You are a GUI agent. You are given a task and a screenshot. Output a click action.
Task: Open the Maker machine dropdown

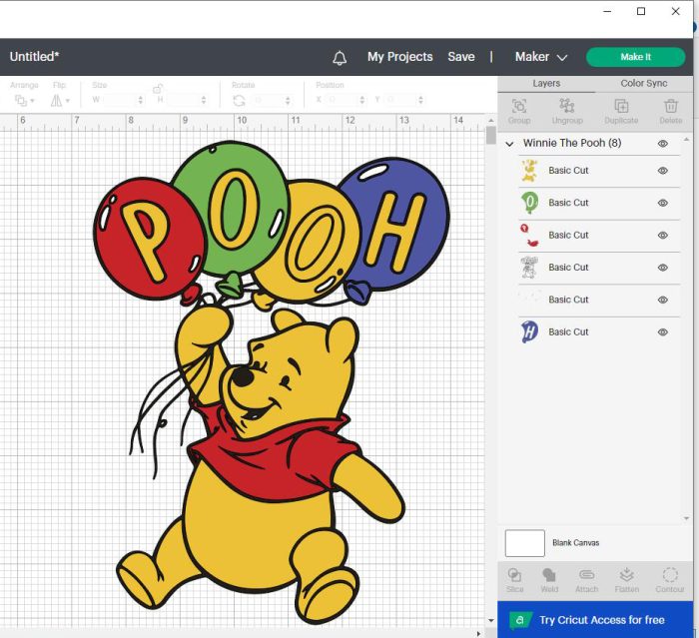coord(541,57)
